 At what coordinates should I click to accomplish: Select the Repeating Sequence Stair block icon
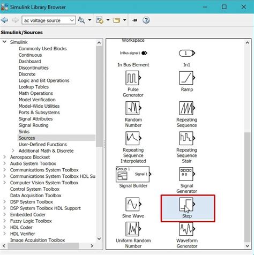point(187,138)
